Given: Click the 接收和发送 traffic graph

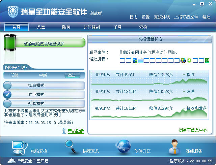Looking at the screenshot, I should pyautogui.click(x=149, y=111).
